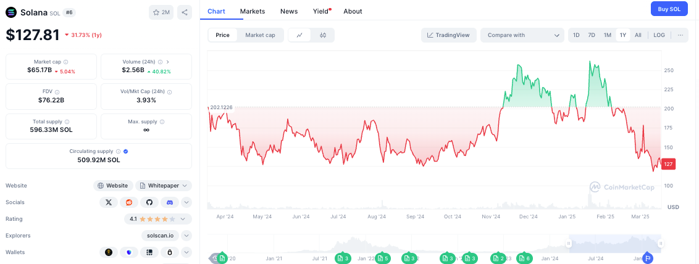
Task: Click the Circulating supply info icon
Action: click(x=118, y=151)
